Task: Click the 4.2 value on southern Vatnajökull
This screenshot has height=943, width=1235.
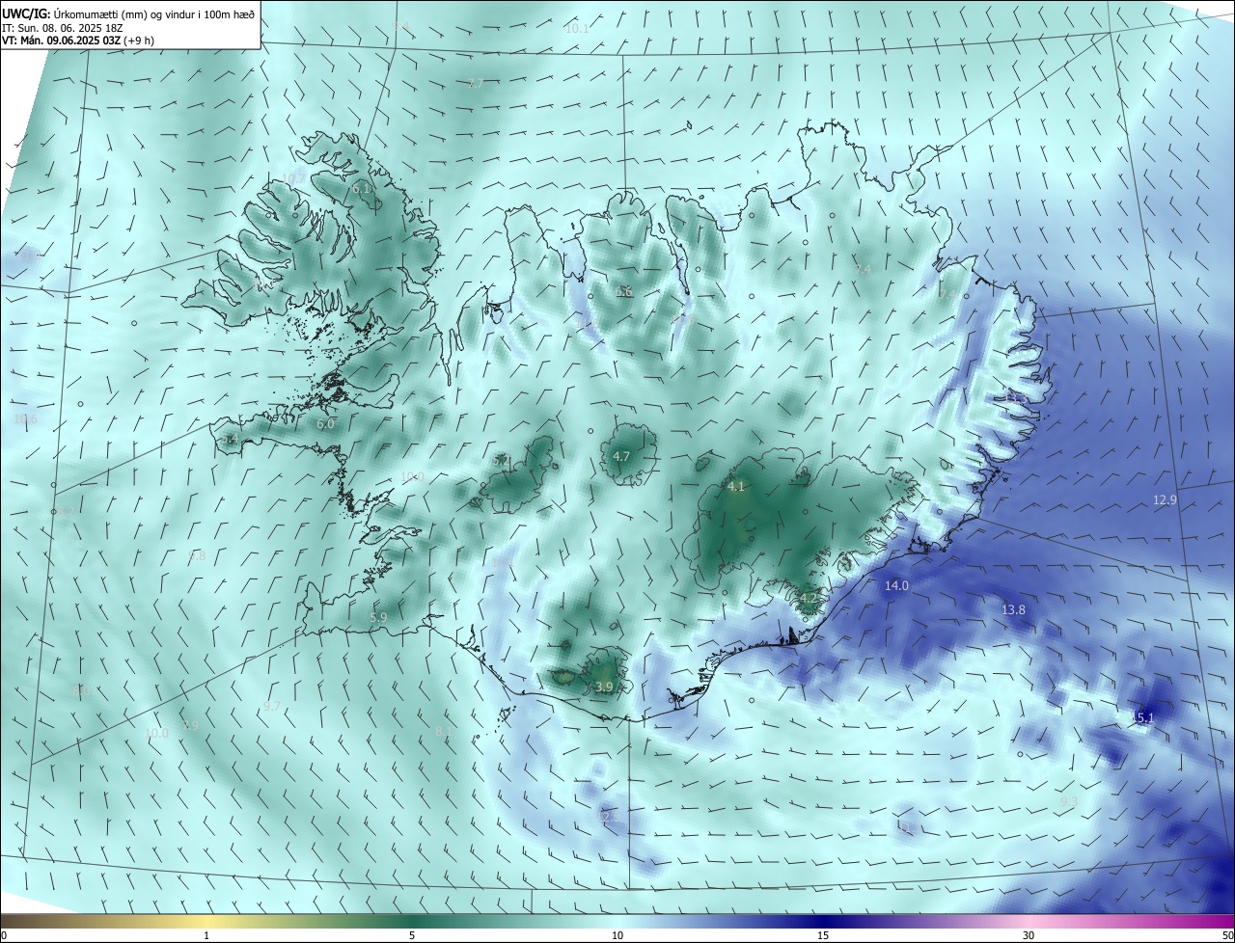Action: pyautogui.click(x=808, y=598)
